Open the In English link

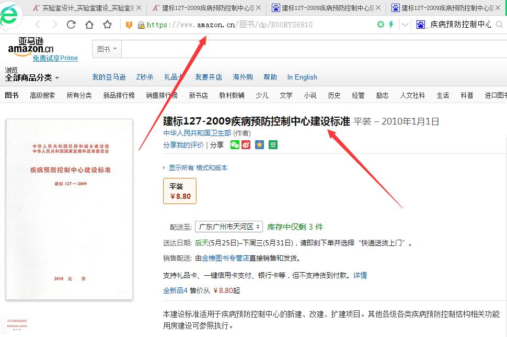click(x=302, y=77)
